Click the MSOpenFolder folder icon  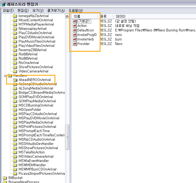point(15,110)
